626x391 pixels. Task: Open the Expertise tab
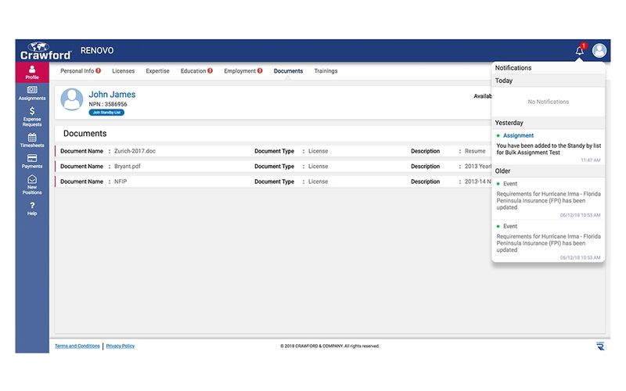point(157,71)
